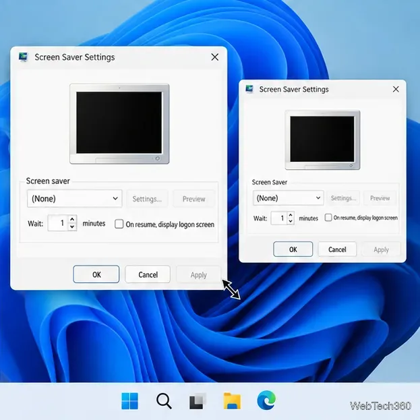The width and height of the screenshot is (420, 420).
Task: Click "Screen saver" group label in larger window
Action: click(x=48, y=181)
